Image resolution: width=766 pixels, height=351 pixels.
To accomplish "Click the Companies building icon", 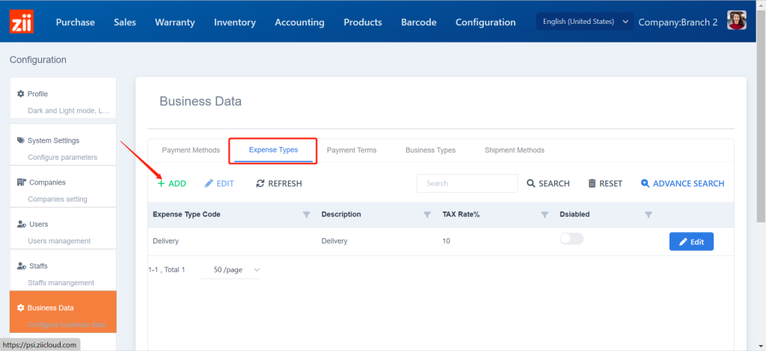I will [21, 182].
